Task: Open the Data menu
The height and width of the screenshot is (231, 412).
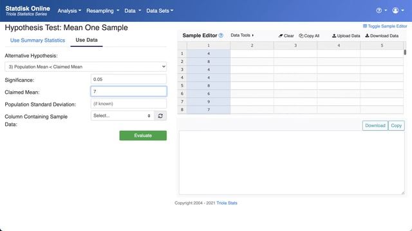Action: [133, 11]
